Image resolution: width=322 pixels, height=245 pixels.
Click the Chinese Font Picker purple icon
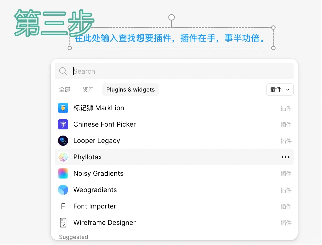pos(63,124)
